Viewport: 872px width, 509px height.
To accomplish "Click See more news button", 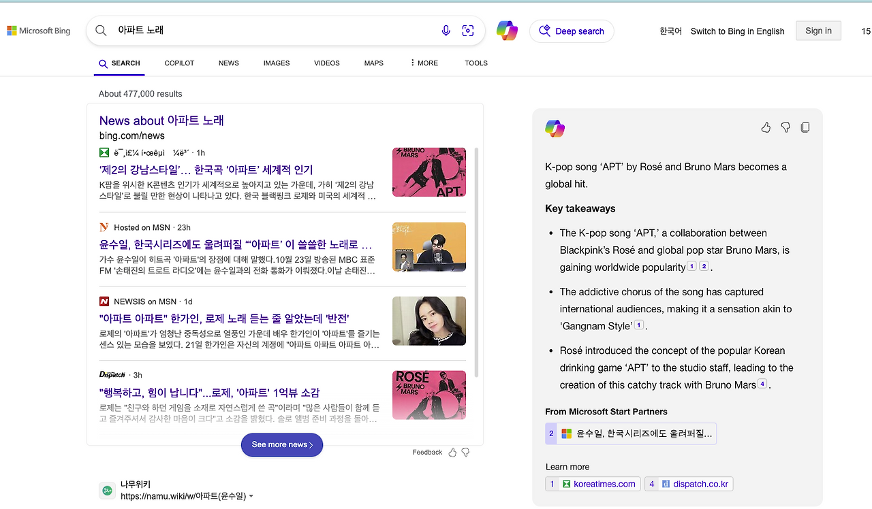I will click(282, 445).
